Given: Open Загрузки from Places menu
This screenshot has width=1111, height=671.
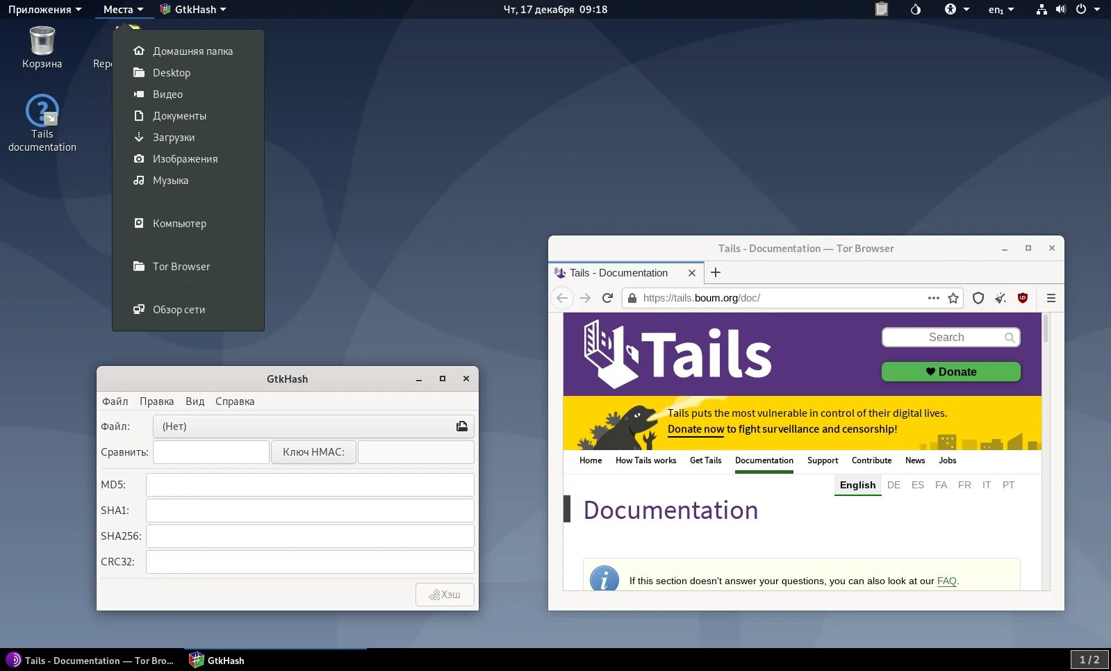Looking at the screenshot, I should pyautogui.click(x=188, y=137).
